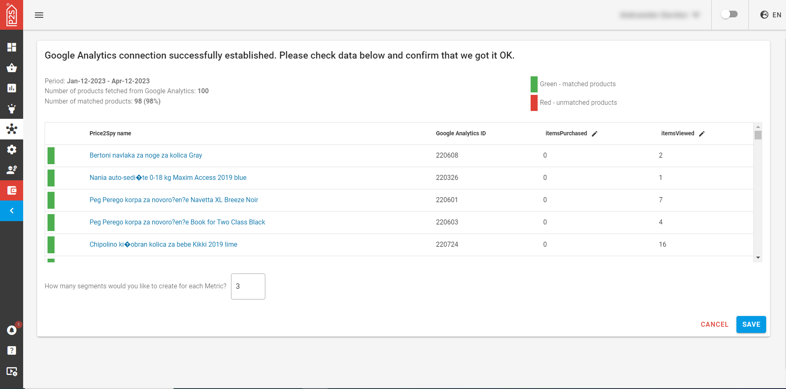Open Peg Perego Book for Two Class Black

[177, 222]
